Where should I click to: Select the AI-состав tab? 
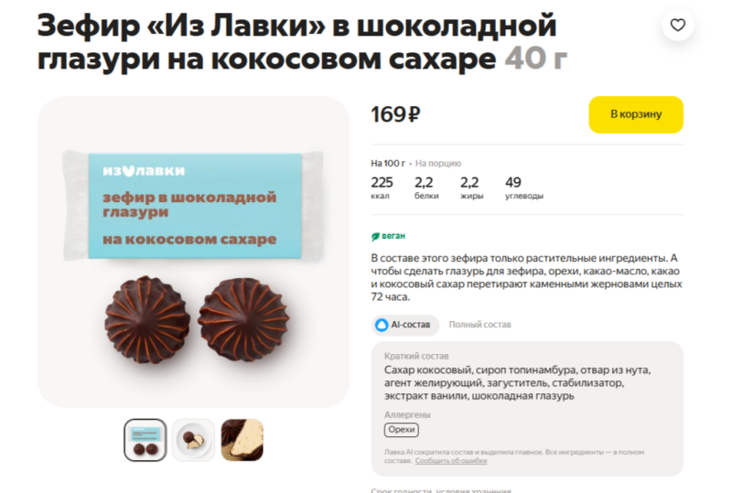[405, 325]
